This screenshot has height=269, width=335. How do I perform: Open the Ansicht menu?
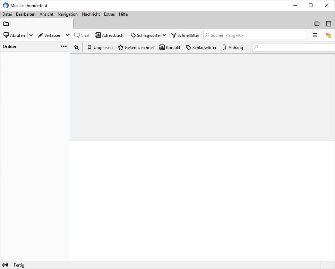[x=46, y=14]
